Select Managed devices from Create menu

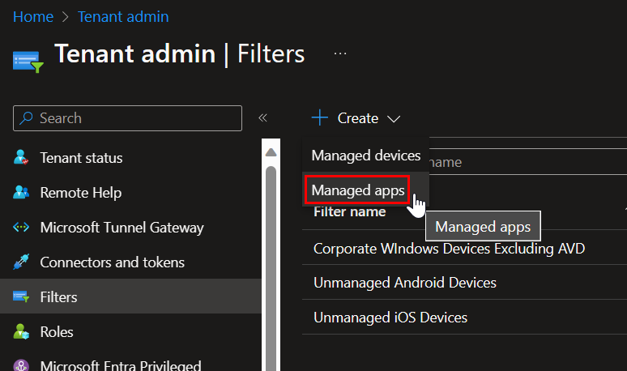[x=365, y=156]
